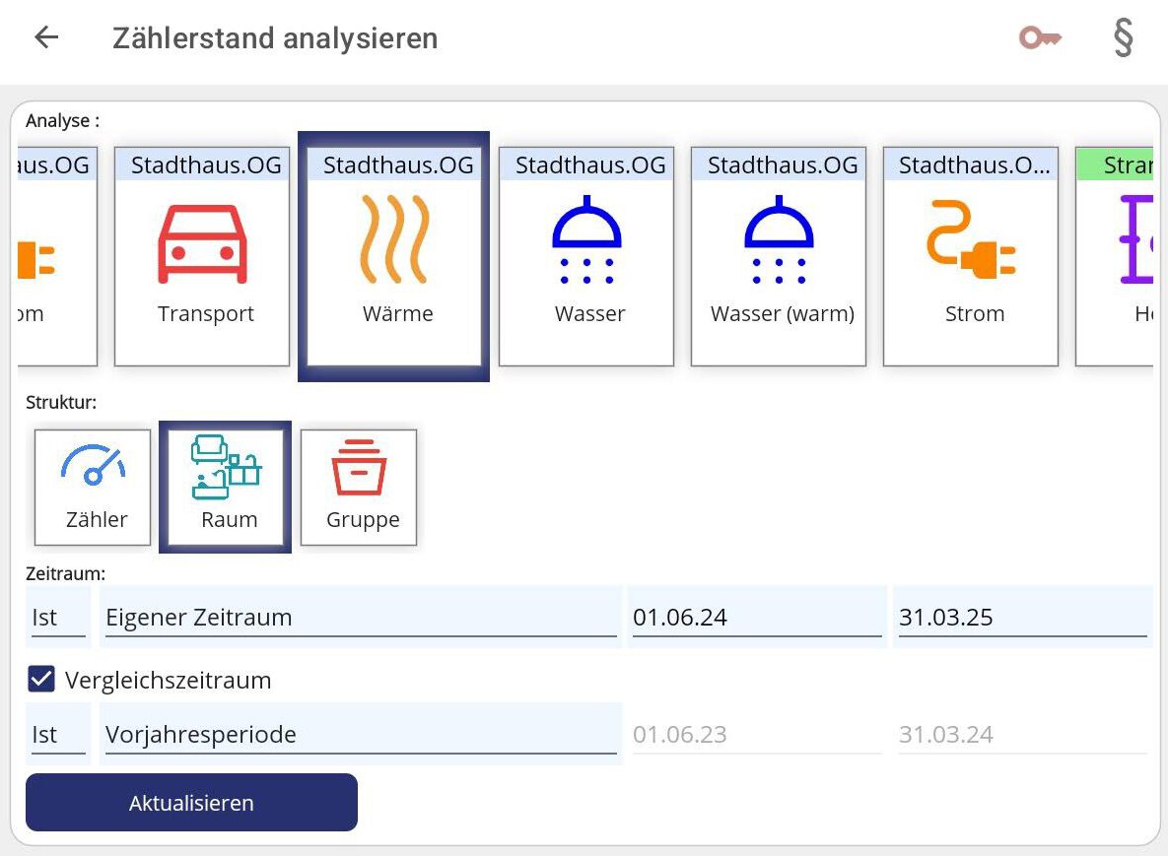Screen dimensions: 1168x856
Task: Select the Wärme heat waves tile
Action: (394, 257)
